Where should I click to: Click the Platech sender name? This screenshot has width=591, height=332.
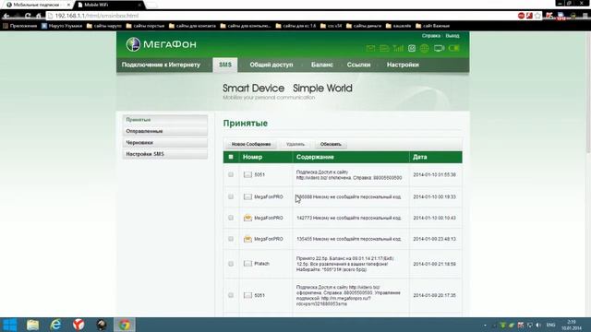coord(261,264)
